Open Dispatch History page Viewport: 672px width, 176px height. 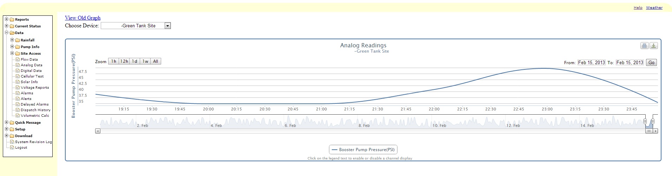pos(35,110)
